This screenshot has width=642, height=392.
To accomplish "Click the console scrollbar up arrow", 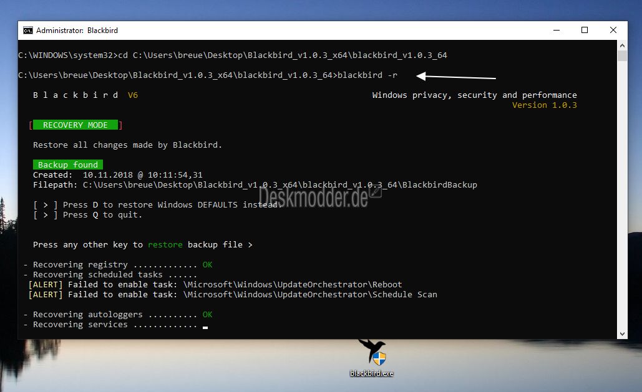I will (622, 45).
